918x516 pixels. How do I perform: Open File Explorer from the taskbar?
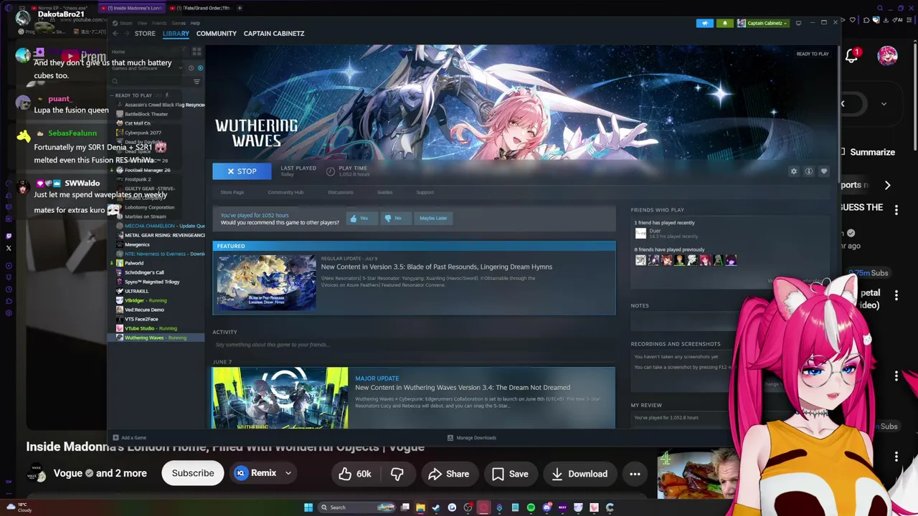[420, 507]
